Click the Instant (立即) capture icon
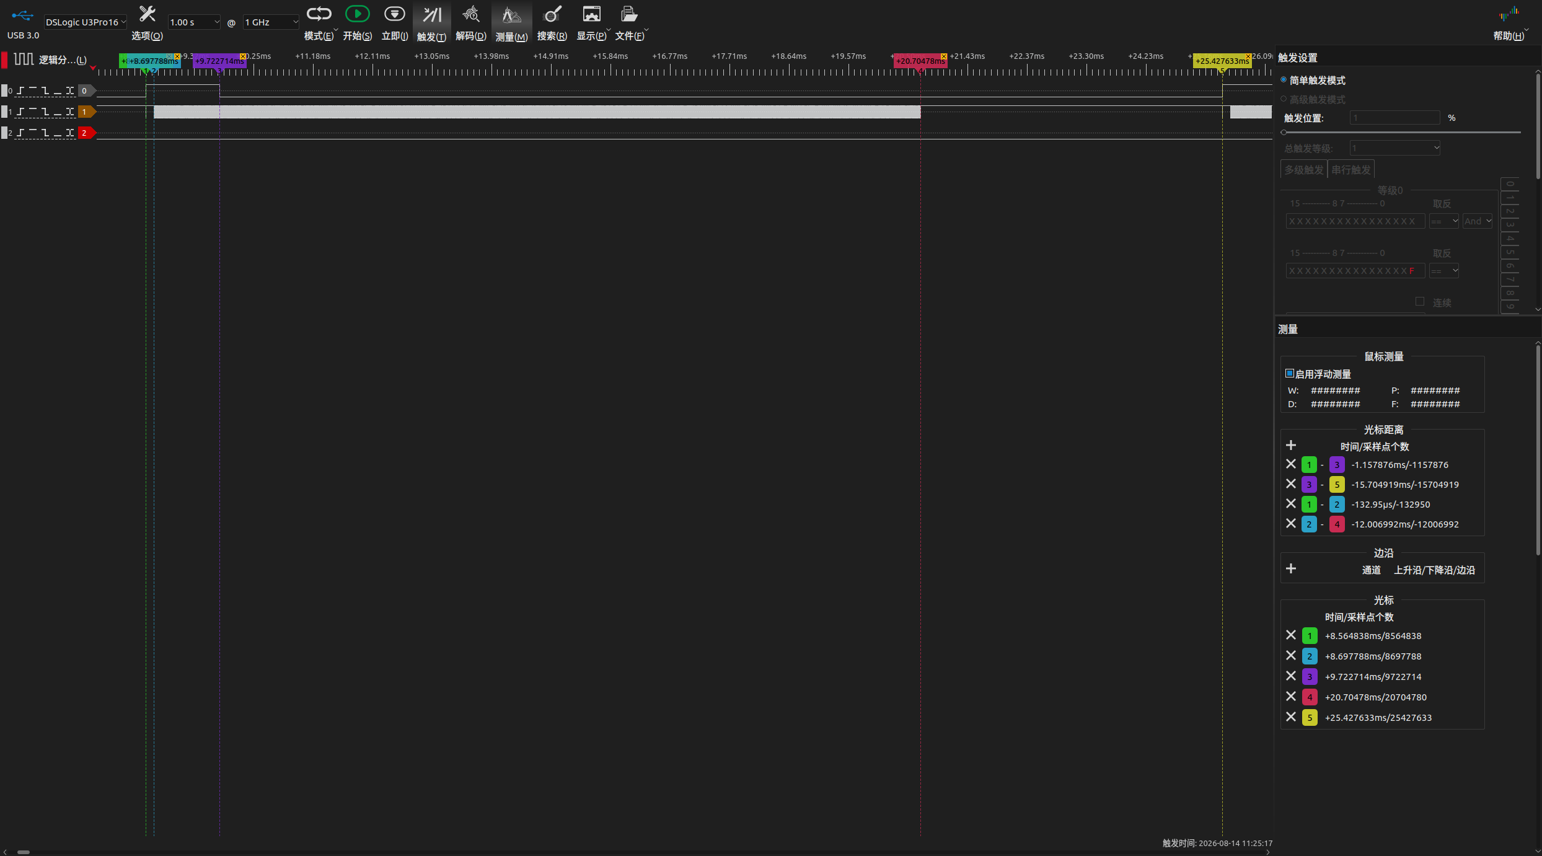The image size is (1542, 856). [394, 14]
